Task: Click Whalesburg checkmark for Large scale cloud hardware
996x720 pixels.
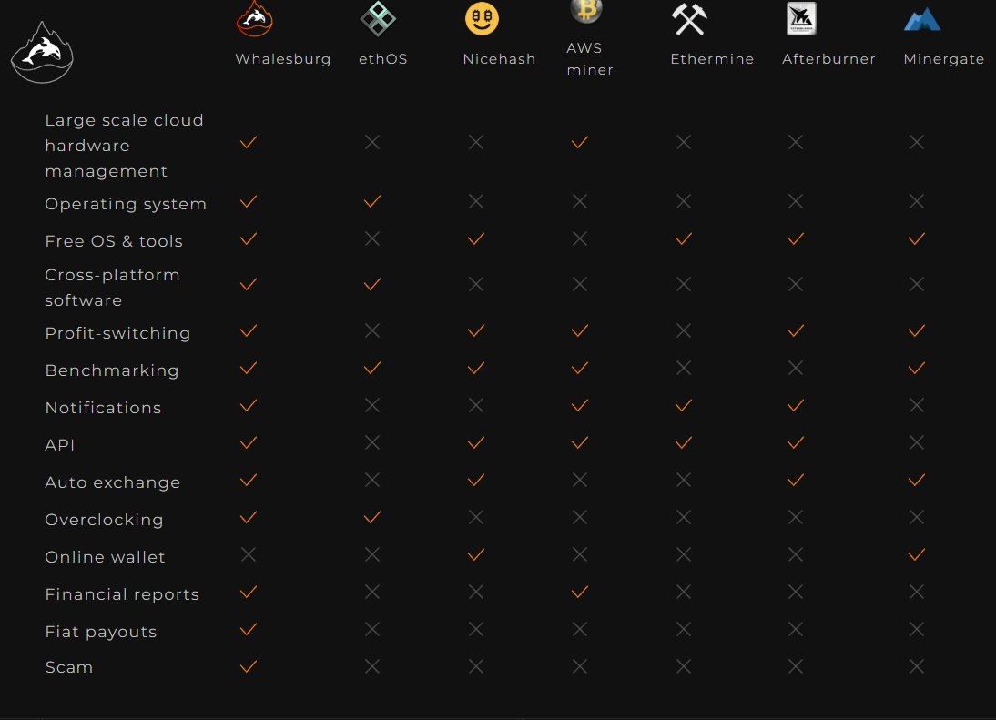Action: 249,142
